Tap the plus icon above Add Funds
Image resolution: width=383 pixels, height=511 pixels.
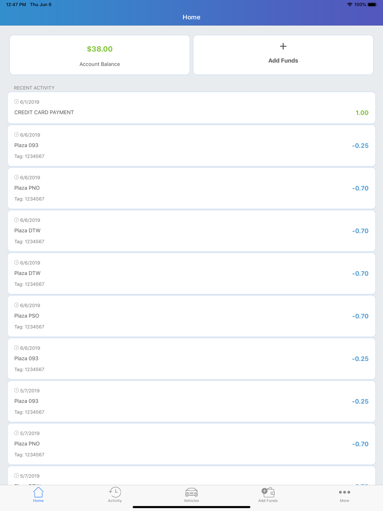(x=283, y=46)
